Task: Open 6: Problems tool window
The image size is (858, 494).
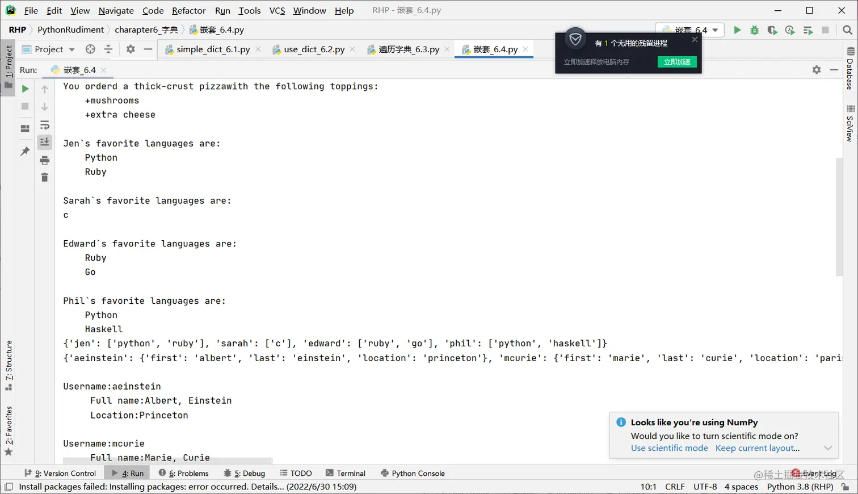Action: point(184,473)
